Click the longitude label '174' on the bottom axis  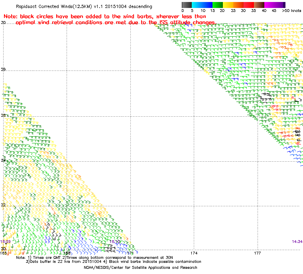coord(194,253)
